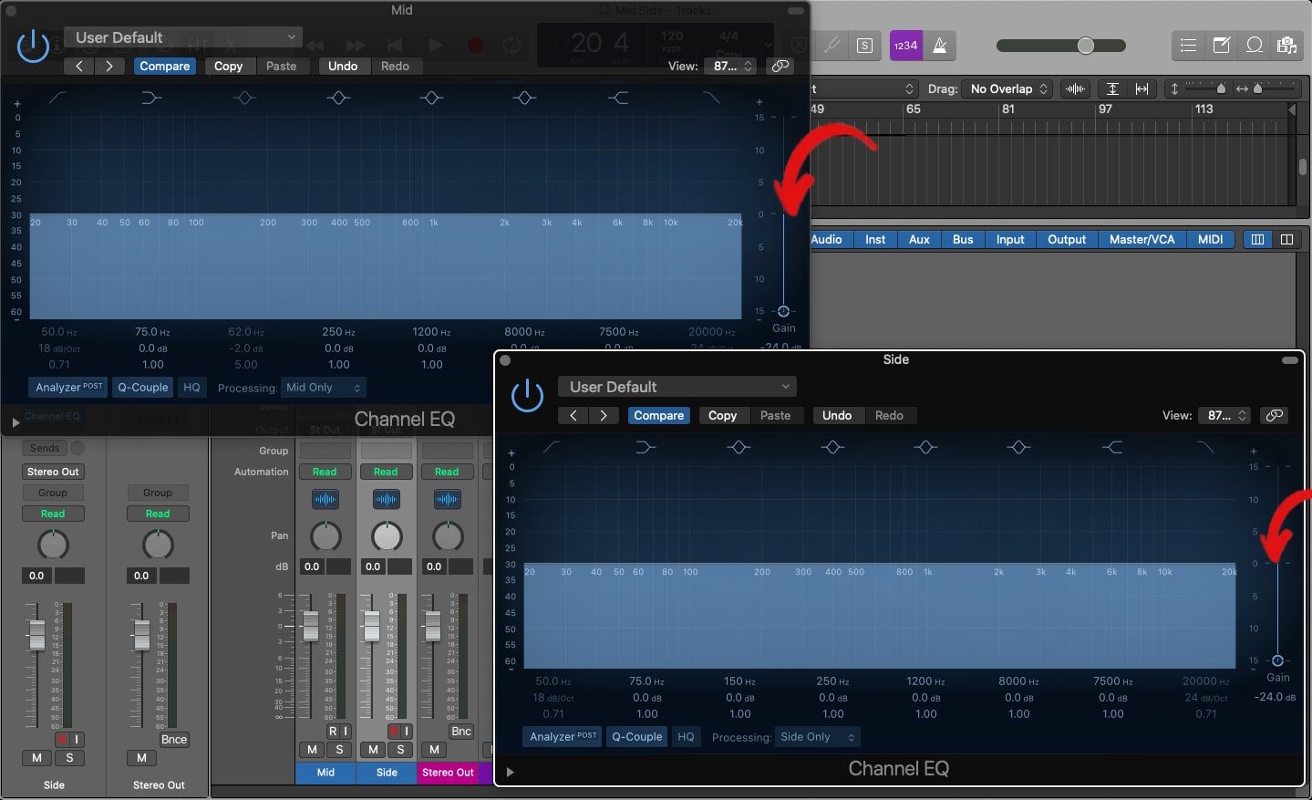Open the List Editors icon top right
Screen dimensions: 1312x800
[x=1187, y=45]
